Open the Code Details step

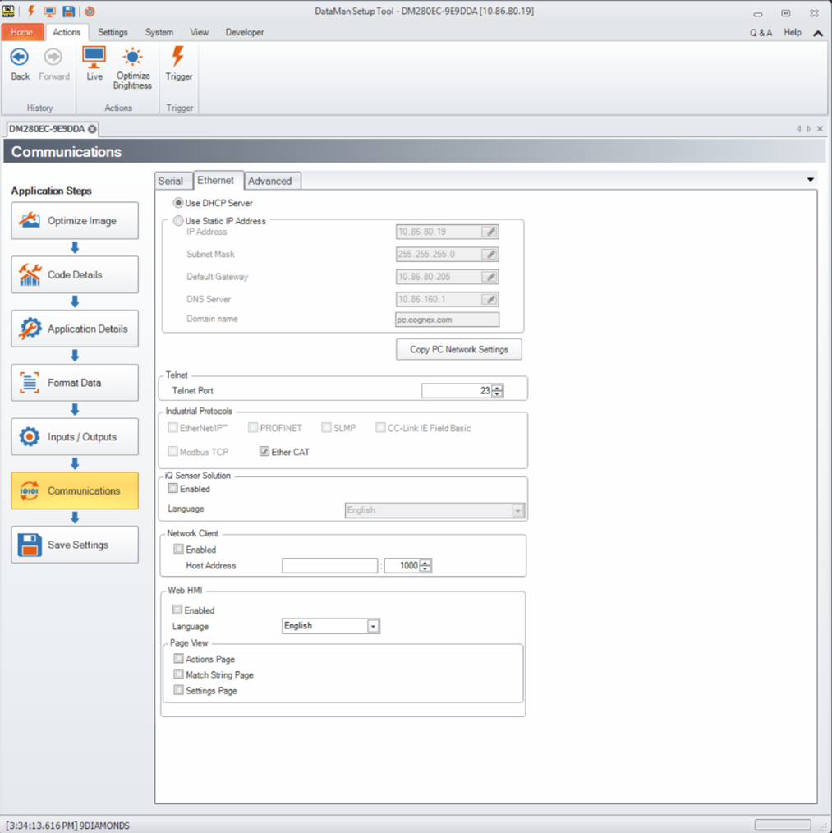(x=75, y=275)
